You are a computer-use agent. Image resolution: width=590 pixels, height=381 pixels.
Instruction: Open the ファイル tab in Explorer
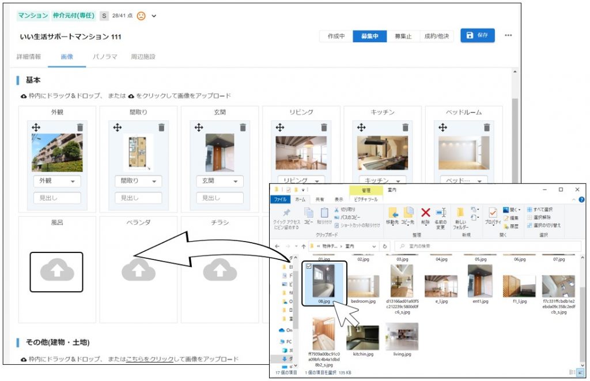click(x=281, y=199)
